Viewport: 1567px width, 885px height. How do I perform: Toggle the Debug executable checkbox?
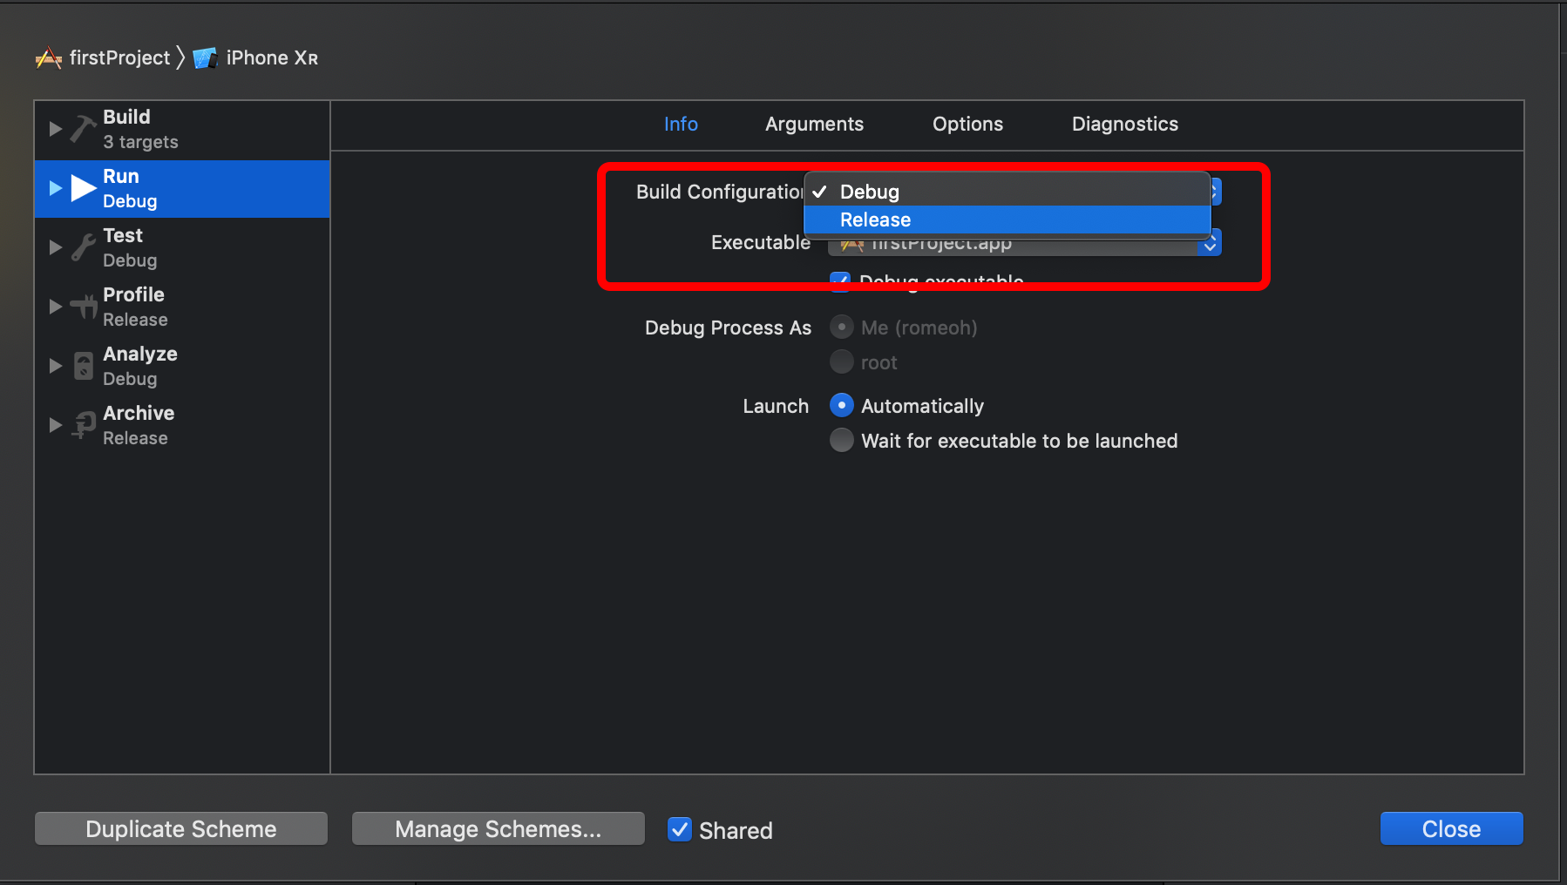coord(840,280)
